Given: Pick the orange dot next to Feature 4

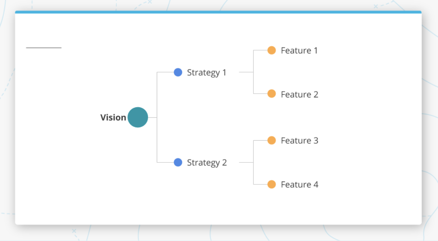Looking at the screenshot, I should point(272,184).
